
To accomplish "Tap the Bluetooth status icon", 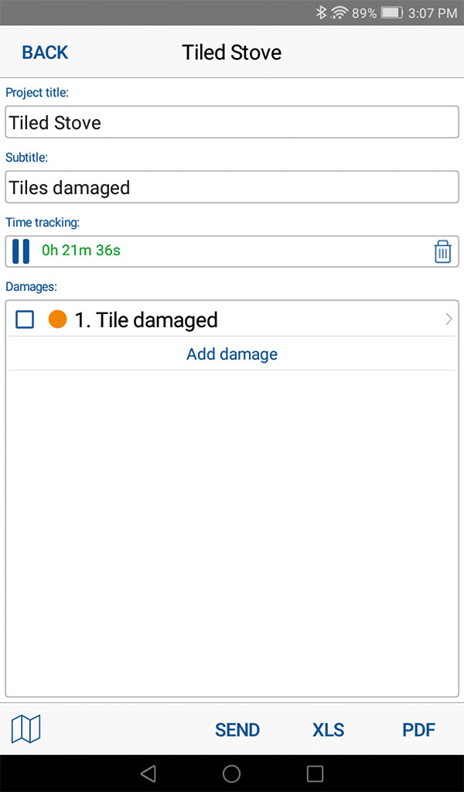I will [321, 12].
